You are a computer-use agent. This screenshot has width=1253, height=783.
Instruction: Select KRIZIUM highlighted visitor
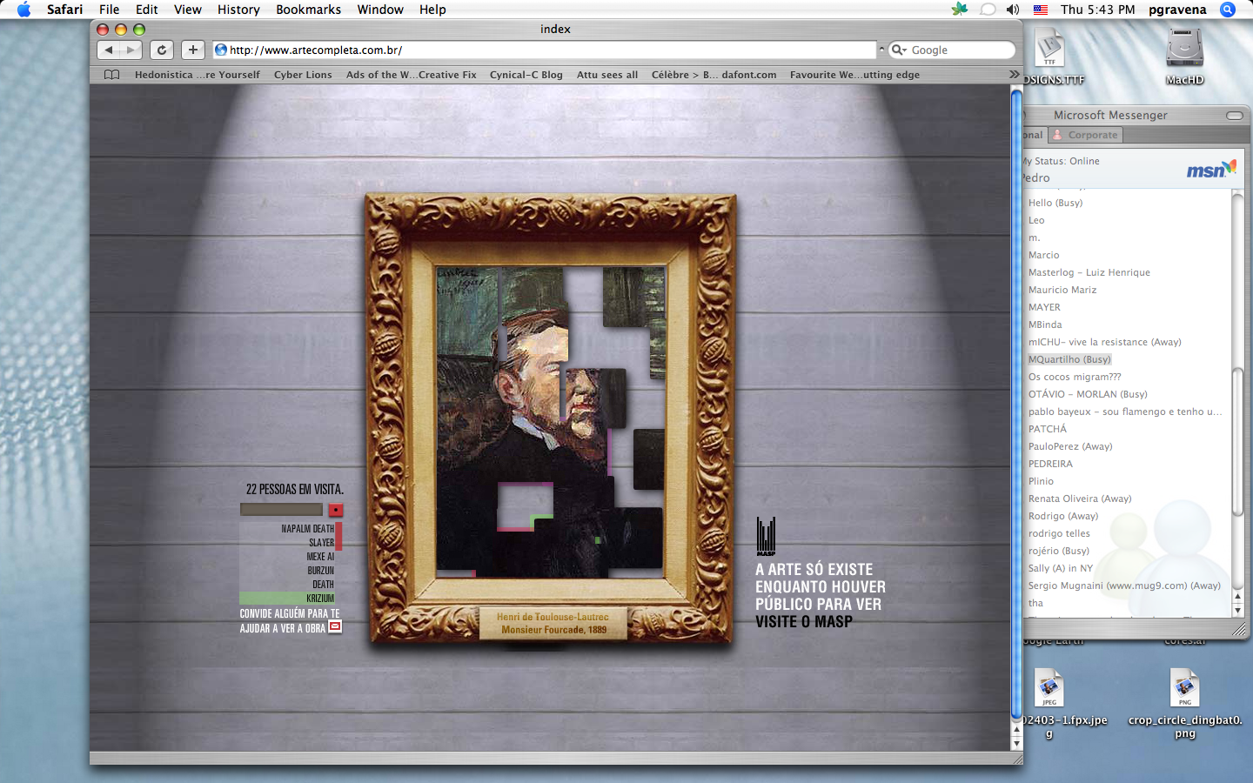tap(288, 599)
